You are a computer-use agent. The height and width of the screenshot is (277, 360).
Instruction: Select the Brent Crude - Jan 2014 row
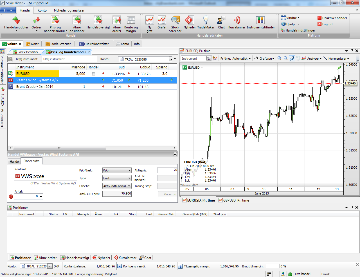point(92,87)
